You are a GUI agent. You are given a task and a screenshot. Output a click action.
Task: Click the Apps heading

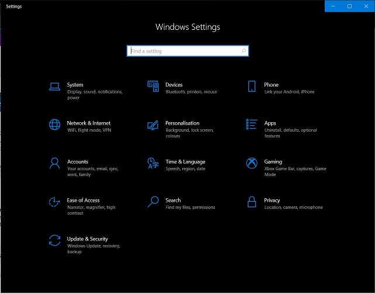coord(270,123)
